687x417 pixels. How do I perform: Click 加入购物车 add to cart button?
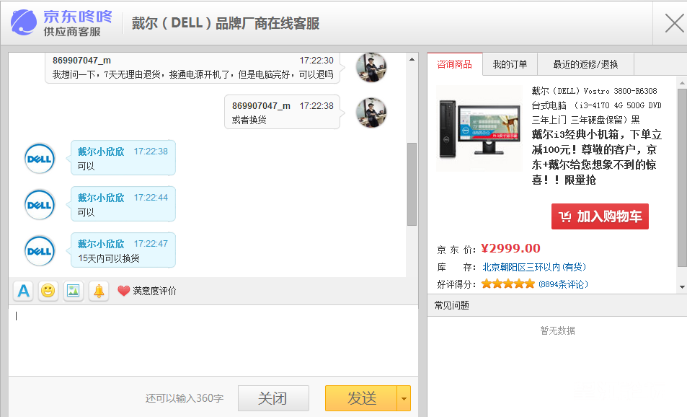click(600, 216)
